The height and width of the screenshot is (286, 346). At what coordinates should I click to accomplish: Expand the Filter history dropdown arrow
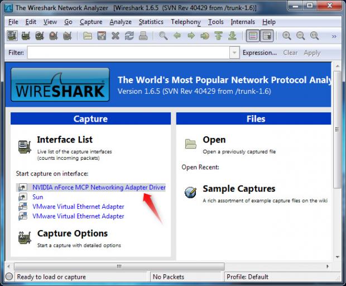[234, 53]
